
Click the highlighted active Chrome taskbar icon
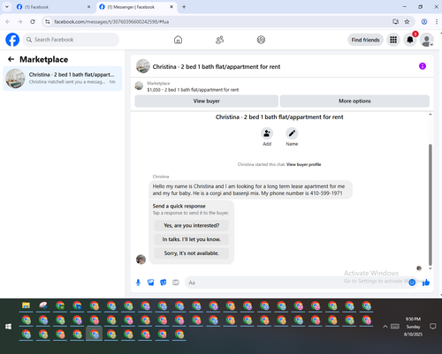pyautogui.click(x=95, y=335)
